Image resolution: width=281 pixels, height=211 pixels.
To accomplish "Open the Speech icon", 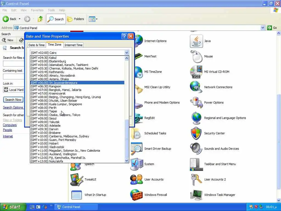I will point(76,167).
